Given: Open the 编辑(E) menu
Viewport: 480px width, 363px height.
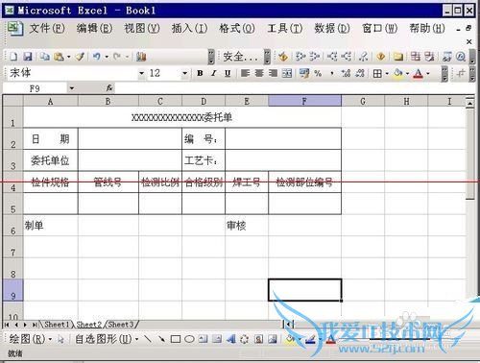Looking at the screenshot, I should (94, 29).
